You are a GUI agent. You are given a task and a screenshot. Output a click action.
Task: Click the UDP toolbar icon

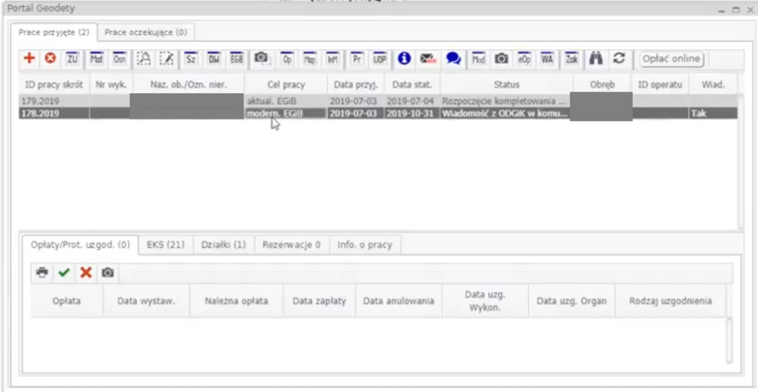tap(379, 59)
